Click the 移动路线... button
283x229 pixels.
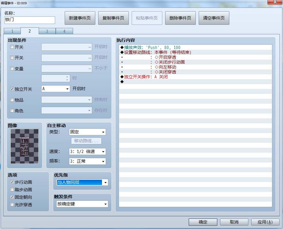[86, 141]
